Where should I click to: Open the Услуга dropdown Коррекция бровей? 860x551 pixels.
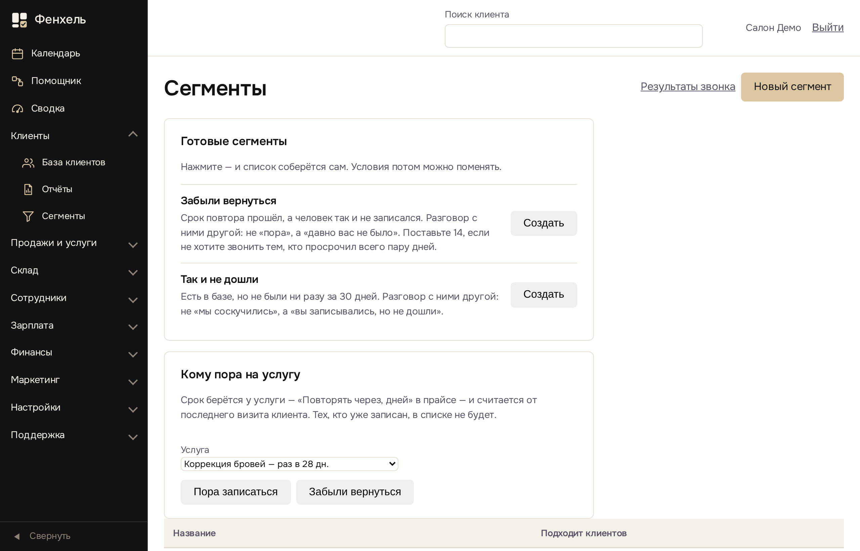[289, 464]
